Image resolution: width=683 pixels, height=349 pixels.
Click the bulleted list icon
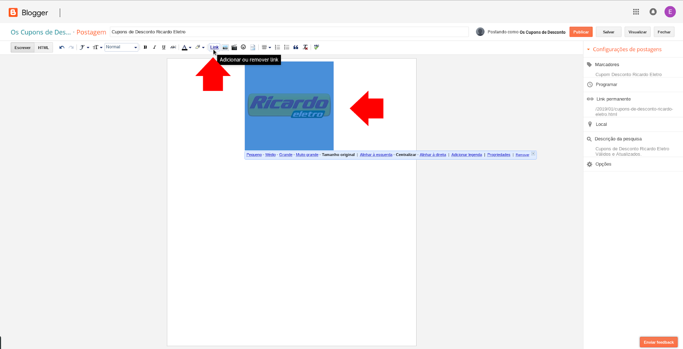(287, 47)
